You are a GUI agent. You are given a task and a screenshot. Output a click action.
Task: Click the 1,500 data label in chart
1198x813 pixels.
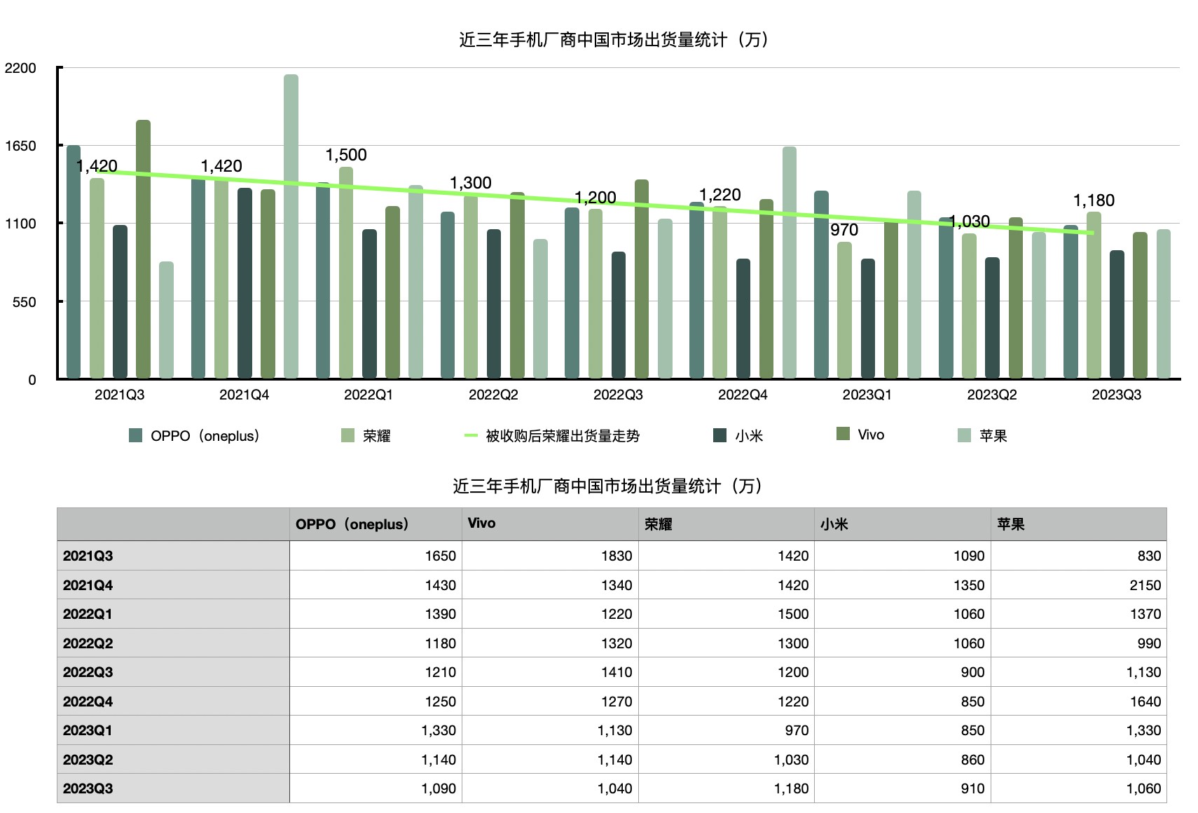click(x=346, y=155)
